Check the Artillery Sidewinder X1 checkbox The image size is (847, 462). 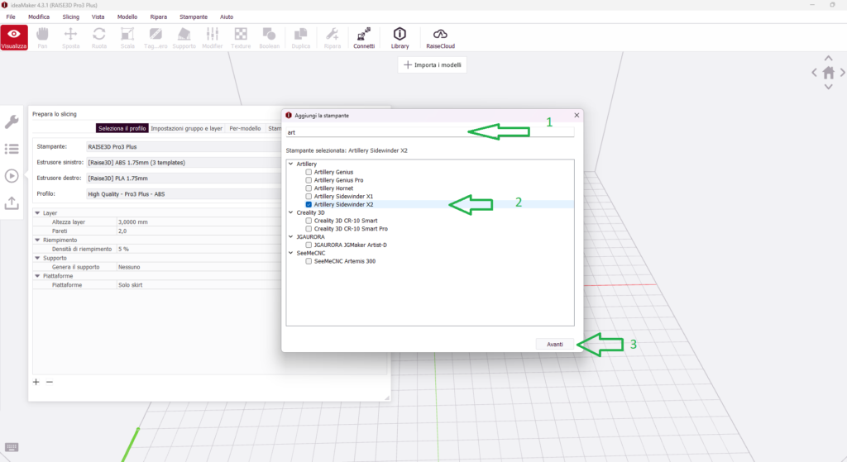pyautogui.click(x=309, y=197)
